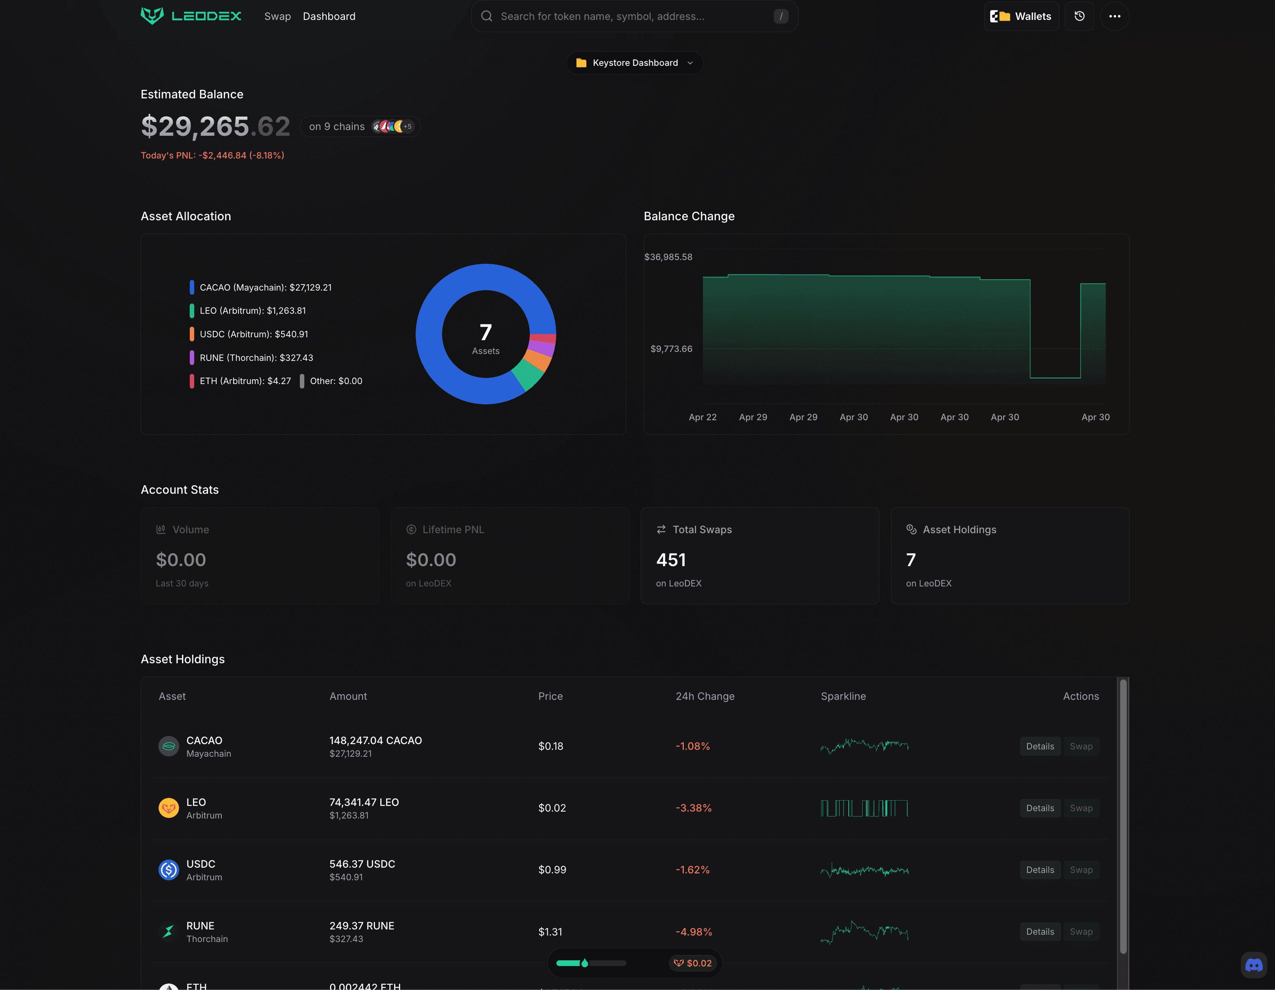Click Swap for USDC
The width and height of the screenshot is (1275, 990).
pyautogui.click(x=1081, y=870)
